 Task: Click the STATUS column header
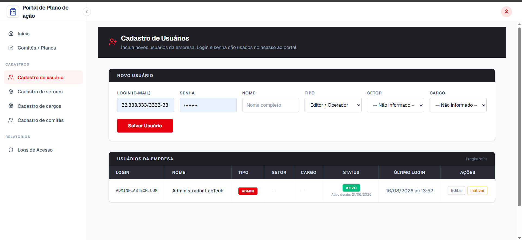click(351, 173)
